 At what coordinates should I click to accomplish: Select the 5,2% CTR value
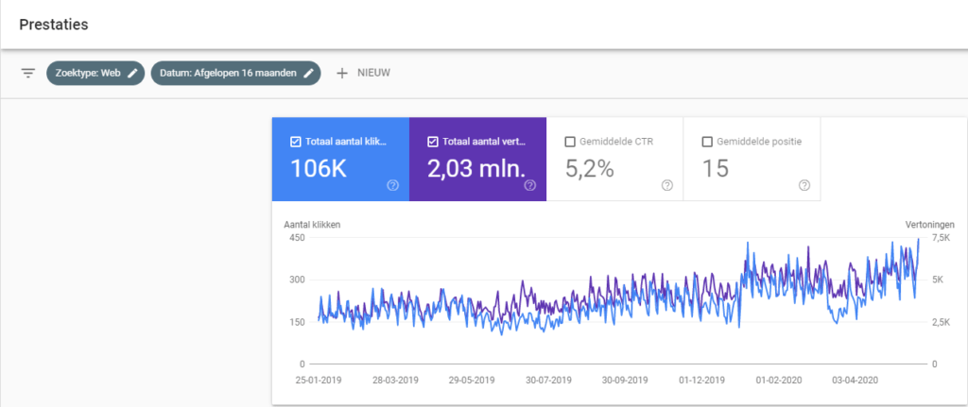tap(590, 168)
